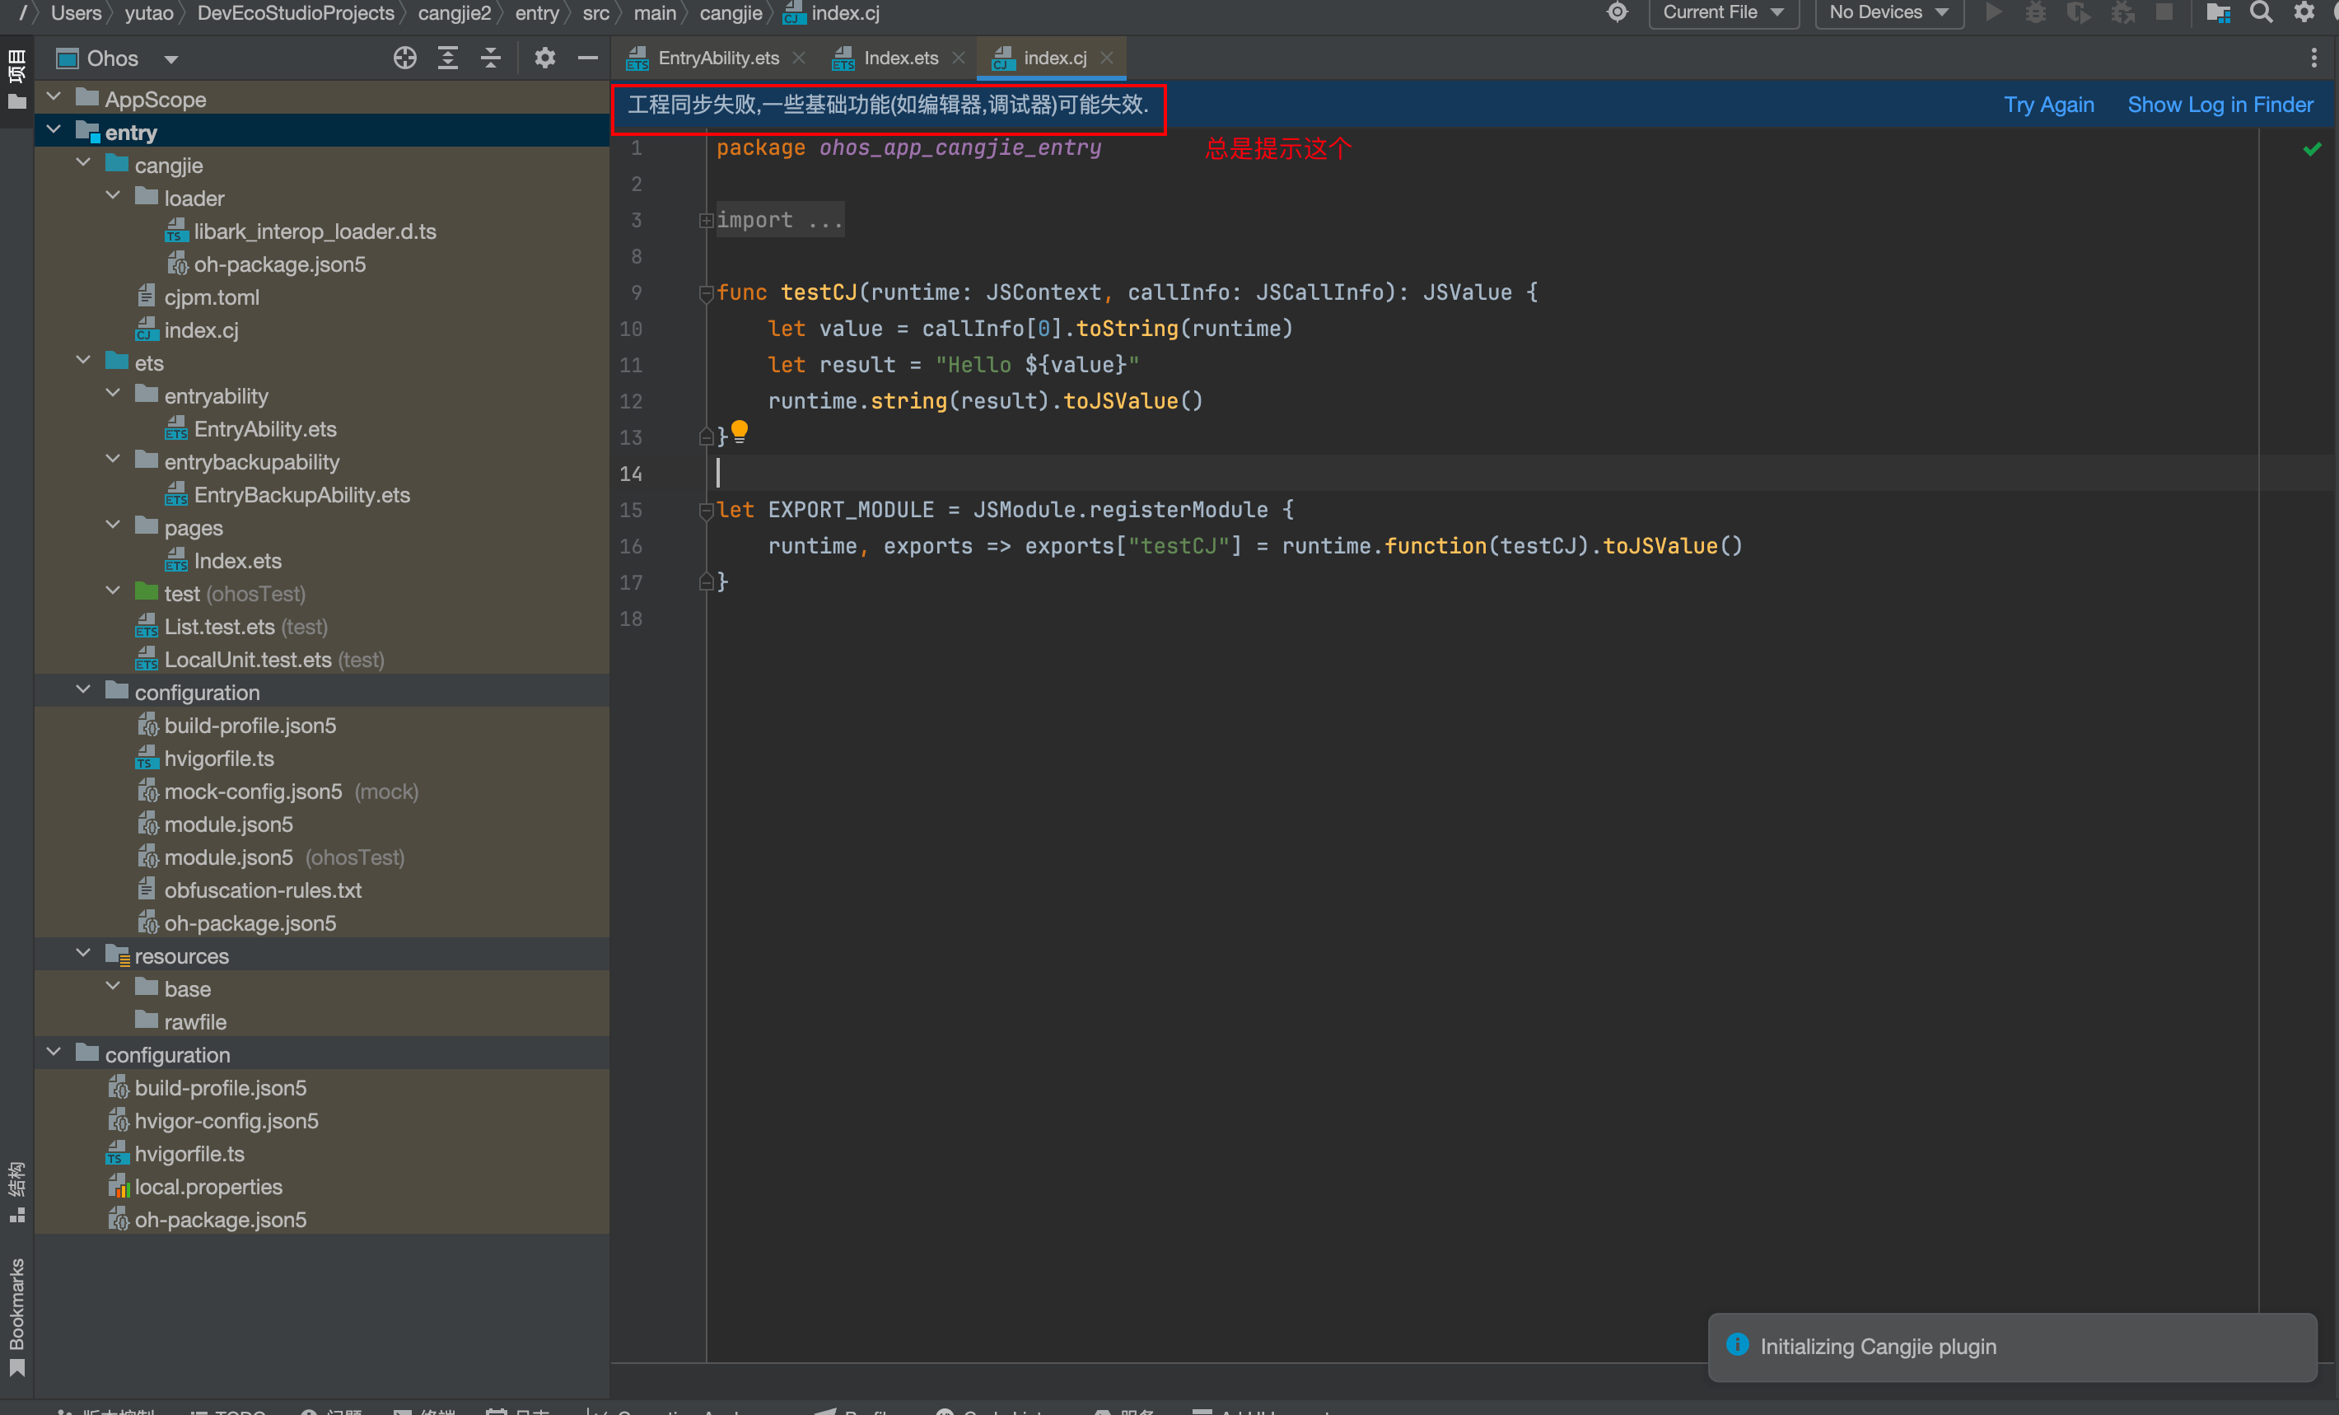Open cjpm.toml in project tree
This screenshot has height=1415, width=2339.
pos(212,297)
